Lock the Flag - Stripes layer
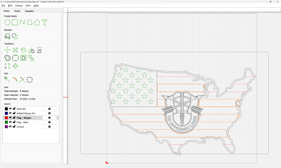This screenshot has width=281, height=168. (14, 117)
